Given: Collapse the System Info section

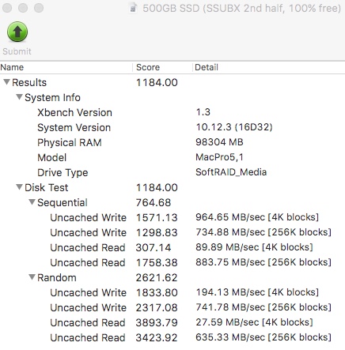Looking at the screenshot, I should click(x=19, y=97).
